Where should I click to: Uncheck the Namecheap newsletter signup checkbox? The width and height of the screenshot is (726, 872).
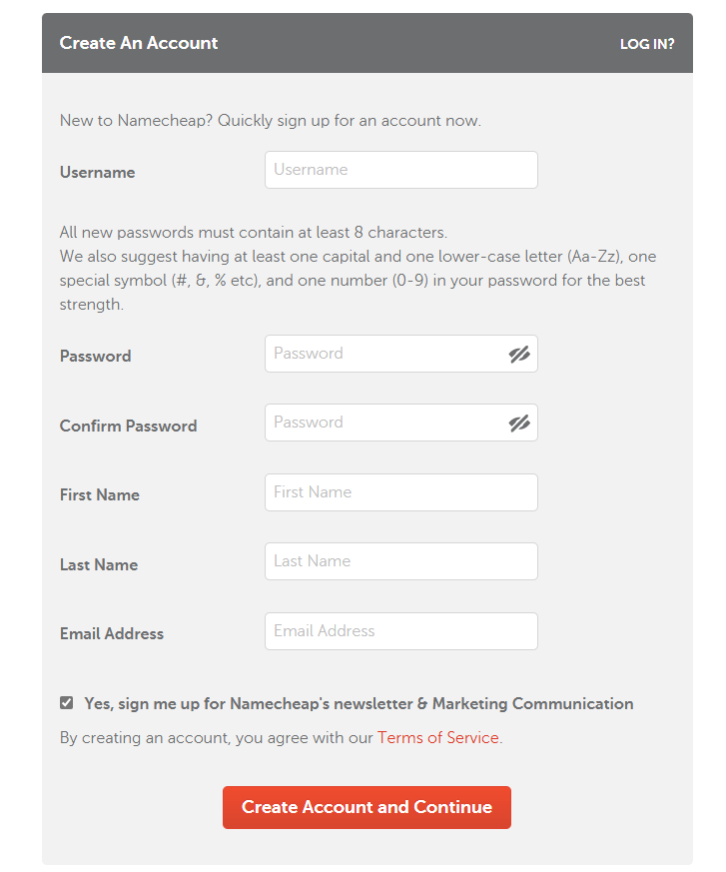67,703
